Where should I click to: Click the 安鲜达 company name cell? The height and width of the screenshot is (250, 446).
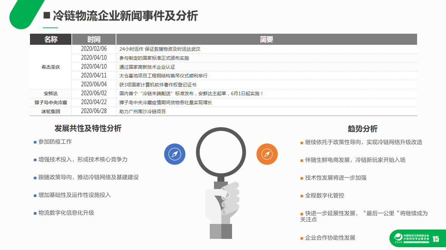(x=51, y=93)
